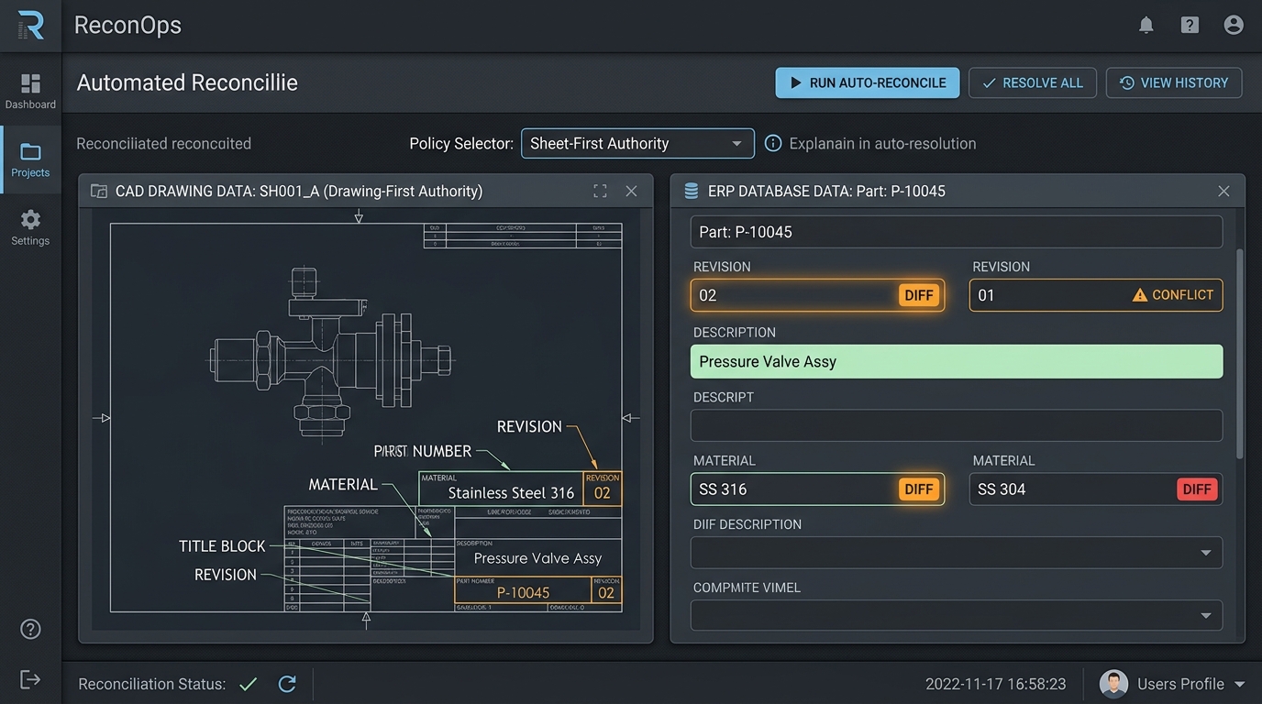Click the DIFF badge on SS 316

tap(918, 489)
